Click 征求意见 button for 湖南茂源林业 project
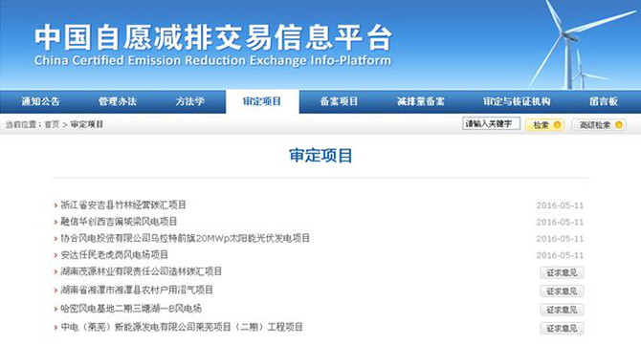 [562, 272]
